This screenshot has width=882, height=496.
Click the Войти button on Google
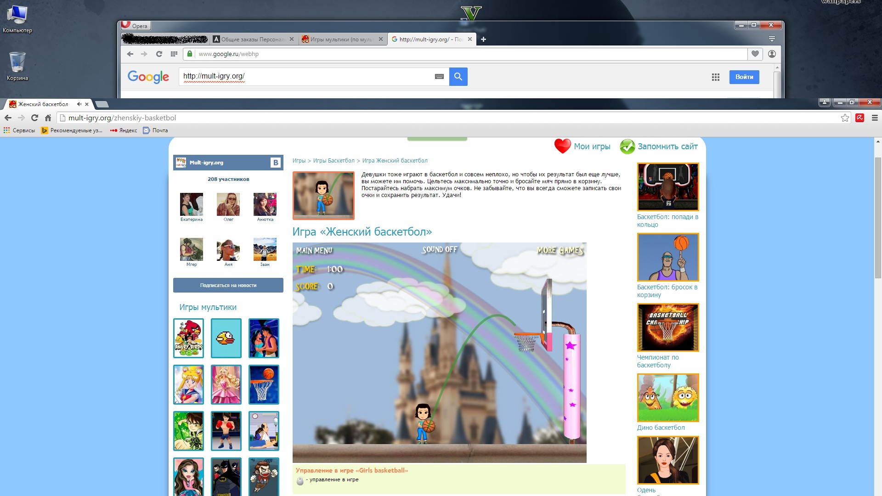click(744, 77)
